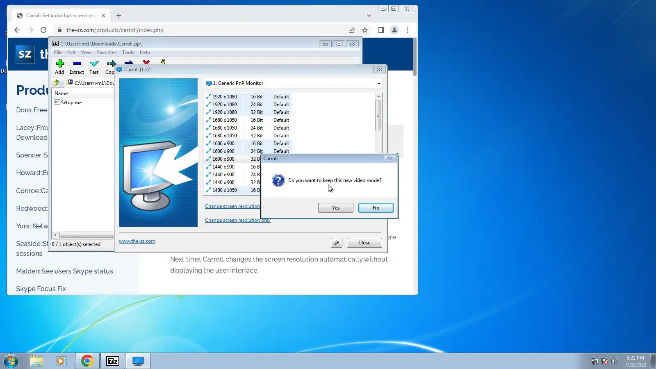
Task: Click the Chrome address bar URL
Action: 115,30
